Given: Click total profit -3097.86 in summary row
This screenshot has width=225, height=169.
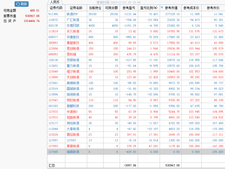Looking at the screenshot, I should [130, 165].
